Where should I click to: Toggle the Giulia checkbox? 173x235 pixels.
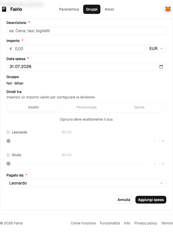coord(8,155)
